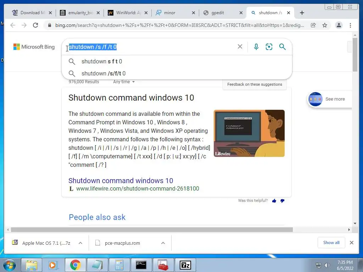Click vertical scrollbar thumb
This screenshot has height=272, width=363.
click(355, 54)
